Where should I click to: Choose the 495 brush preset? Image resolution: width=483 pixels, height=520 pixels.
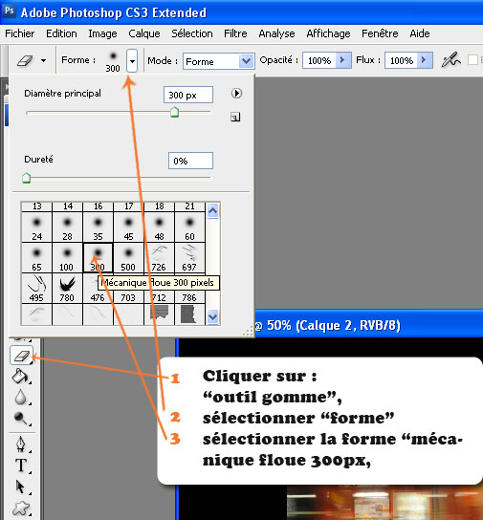point(36,288)
